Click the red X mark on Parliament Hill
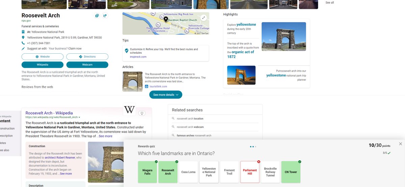Screen dimensions: 405x187 [259, 162]
